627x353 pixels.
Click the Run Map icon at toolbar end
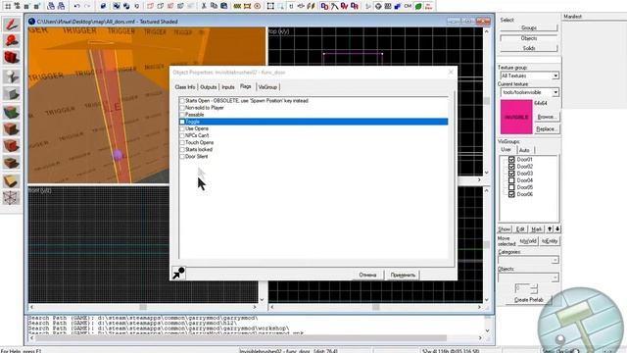click(x=429, y=6)
